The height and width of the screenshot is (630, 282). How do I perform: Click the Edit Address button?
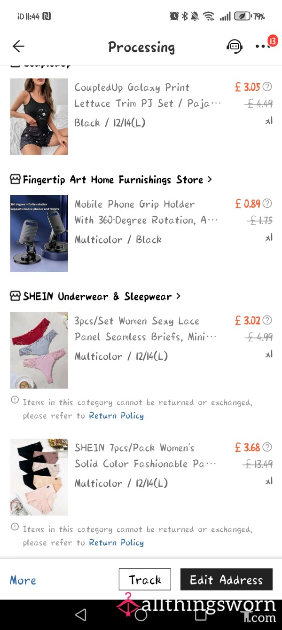coord(226,580)
